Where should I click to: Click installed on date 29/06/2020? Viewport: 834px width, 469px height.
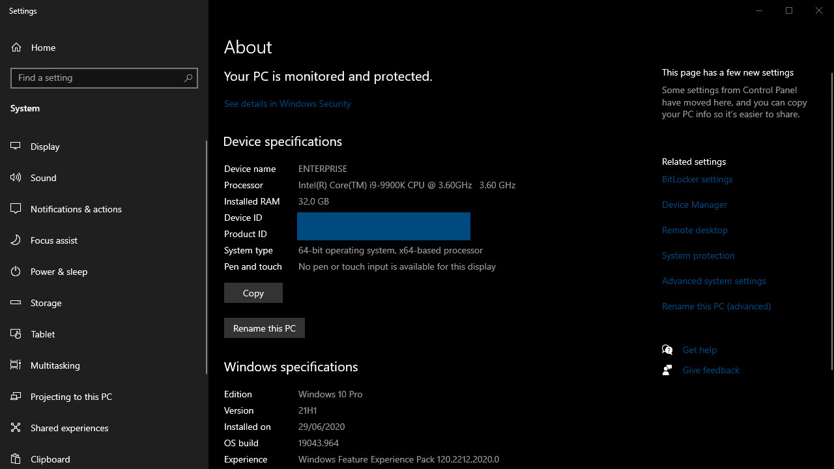322,427
